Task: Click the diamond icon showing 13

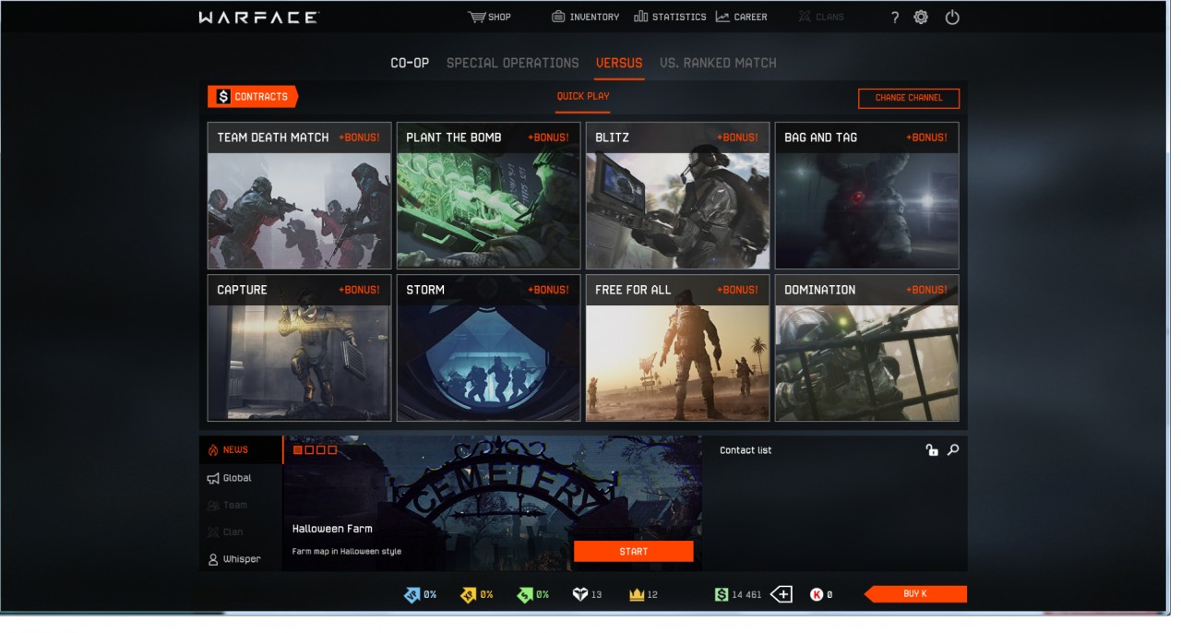Action: (579, 595)
